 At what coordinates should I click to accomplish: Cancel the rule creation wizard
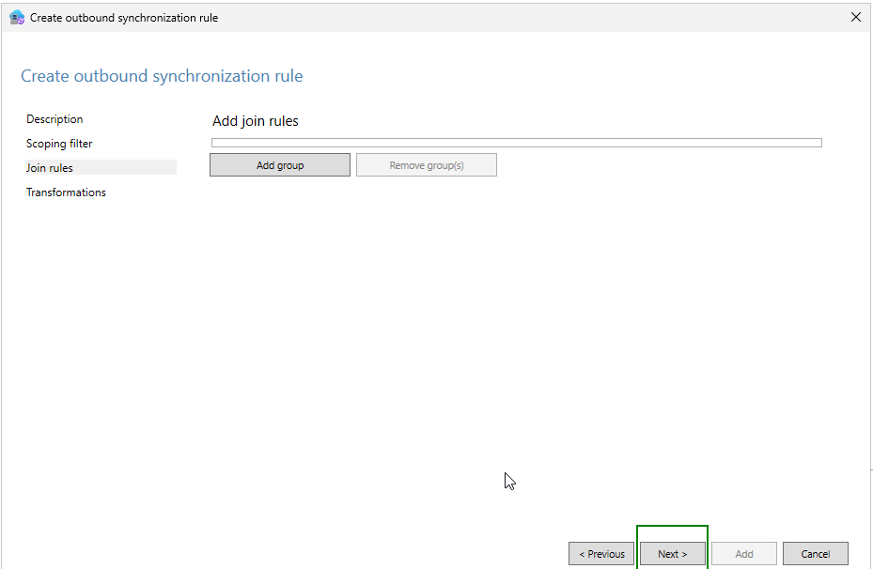click(816, 554)
